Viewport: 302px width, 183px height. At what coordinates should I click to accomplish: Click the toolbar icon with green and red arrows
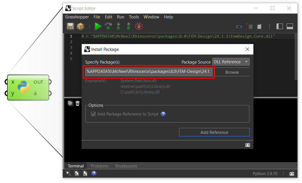(x=249, y=26)
